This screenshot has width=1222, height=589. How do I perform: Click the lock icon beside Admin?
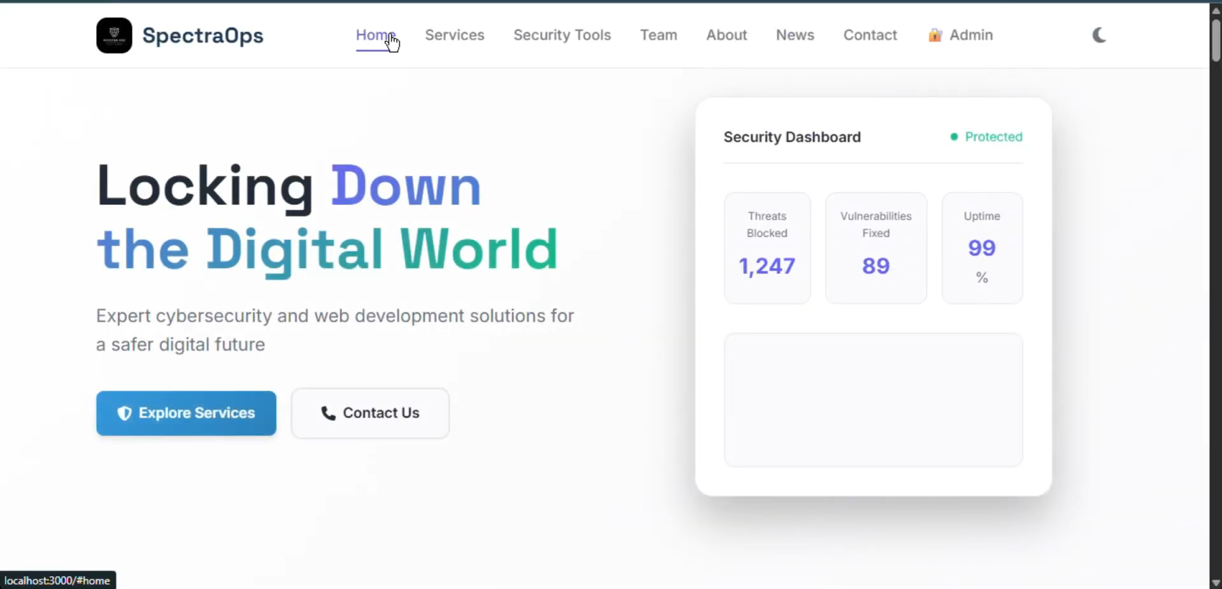point(934,35)
